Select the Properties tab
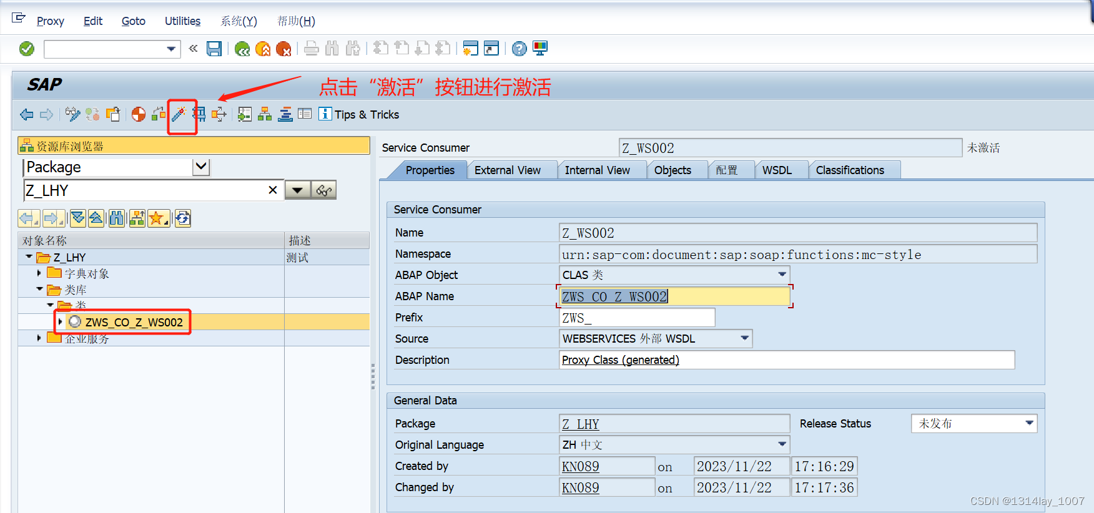The height and width of the screenshot is (513, 1094). [x=430, y=170]
